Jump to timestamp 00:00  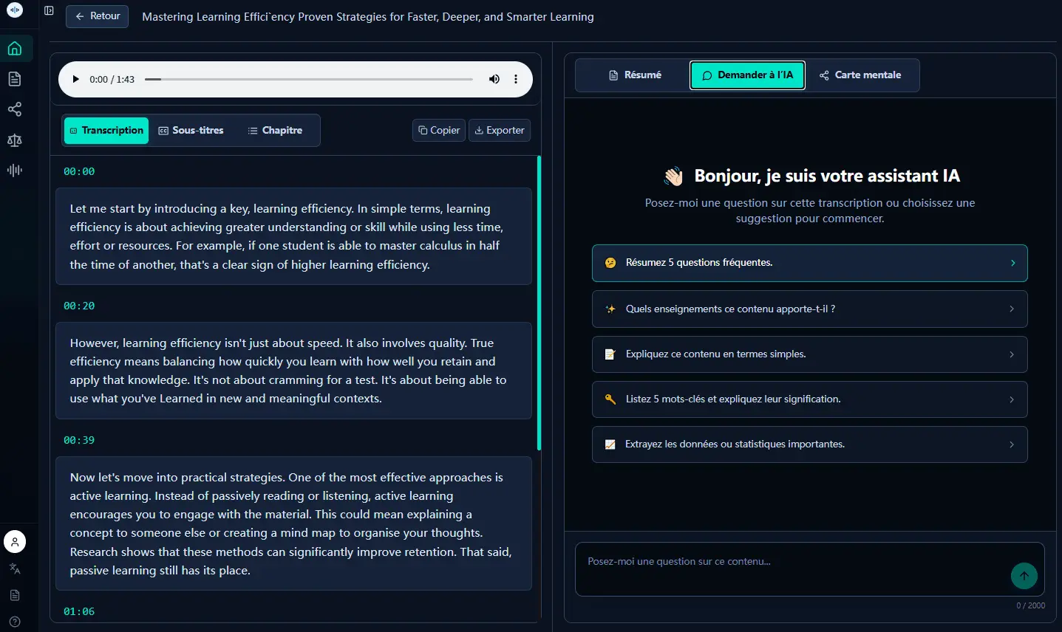pos(79,171)
